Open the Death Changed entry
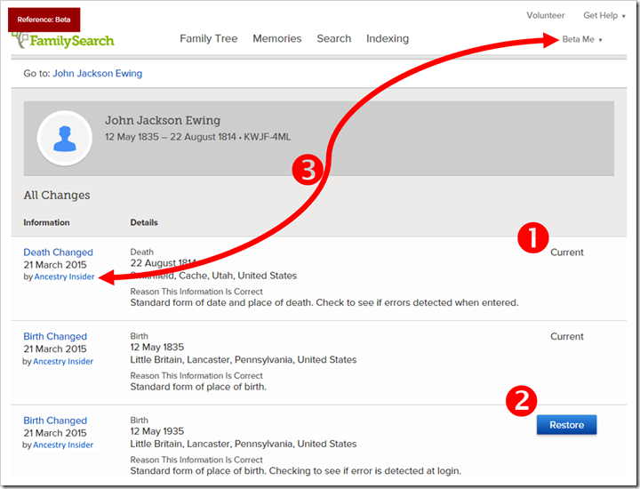Viewport: 640px width, 489px height. 58,253
